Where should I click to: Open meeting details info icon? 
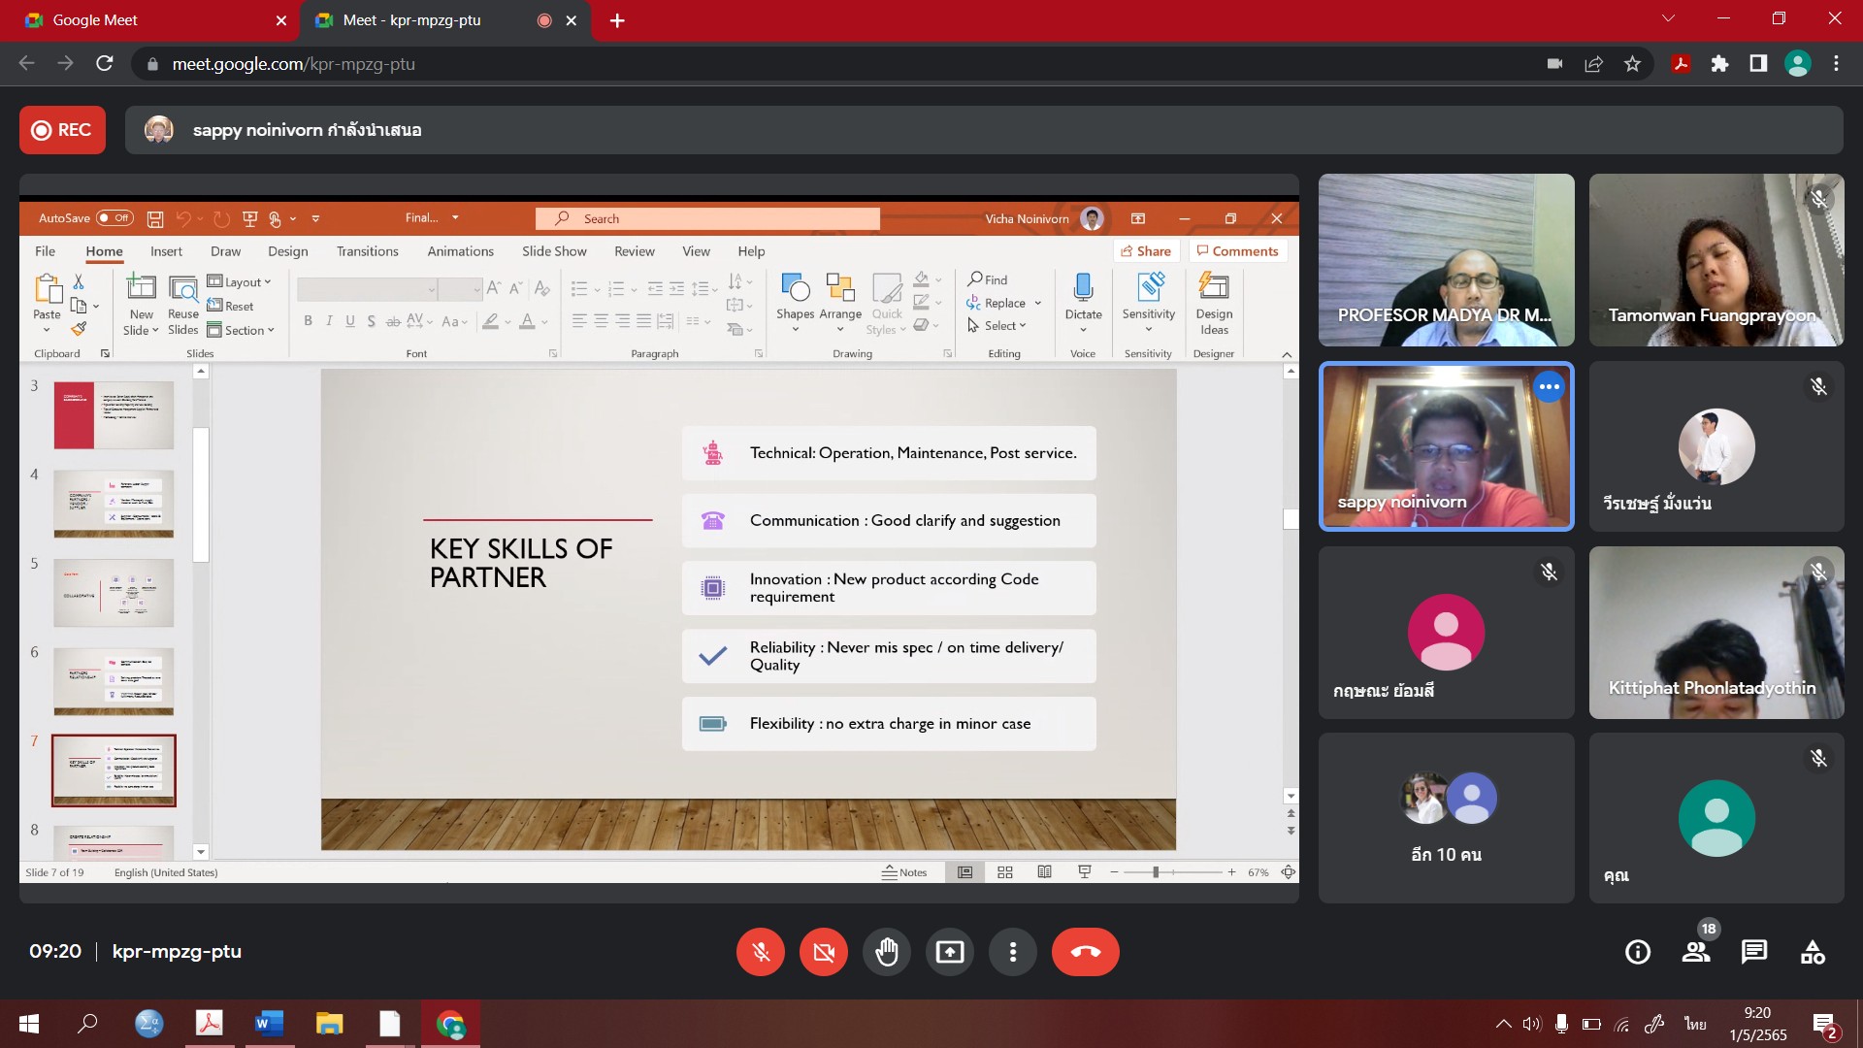tap(1637, 952)
